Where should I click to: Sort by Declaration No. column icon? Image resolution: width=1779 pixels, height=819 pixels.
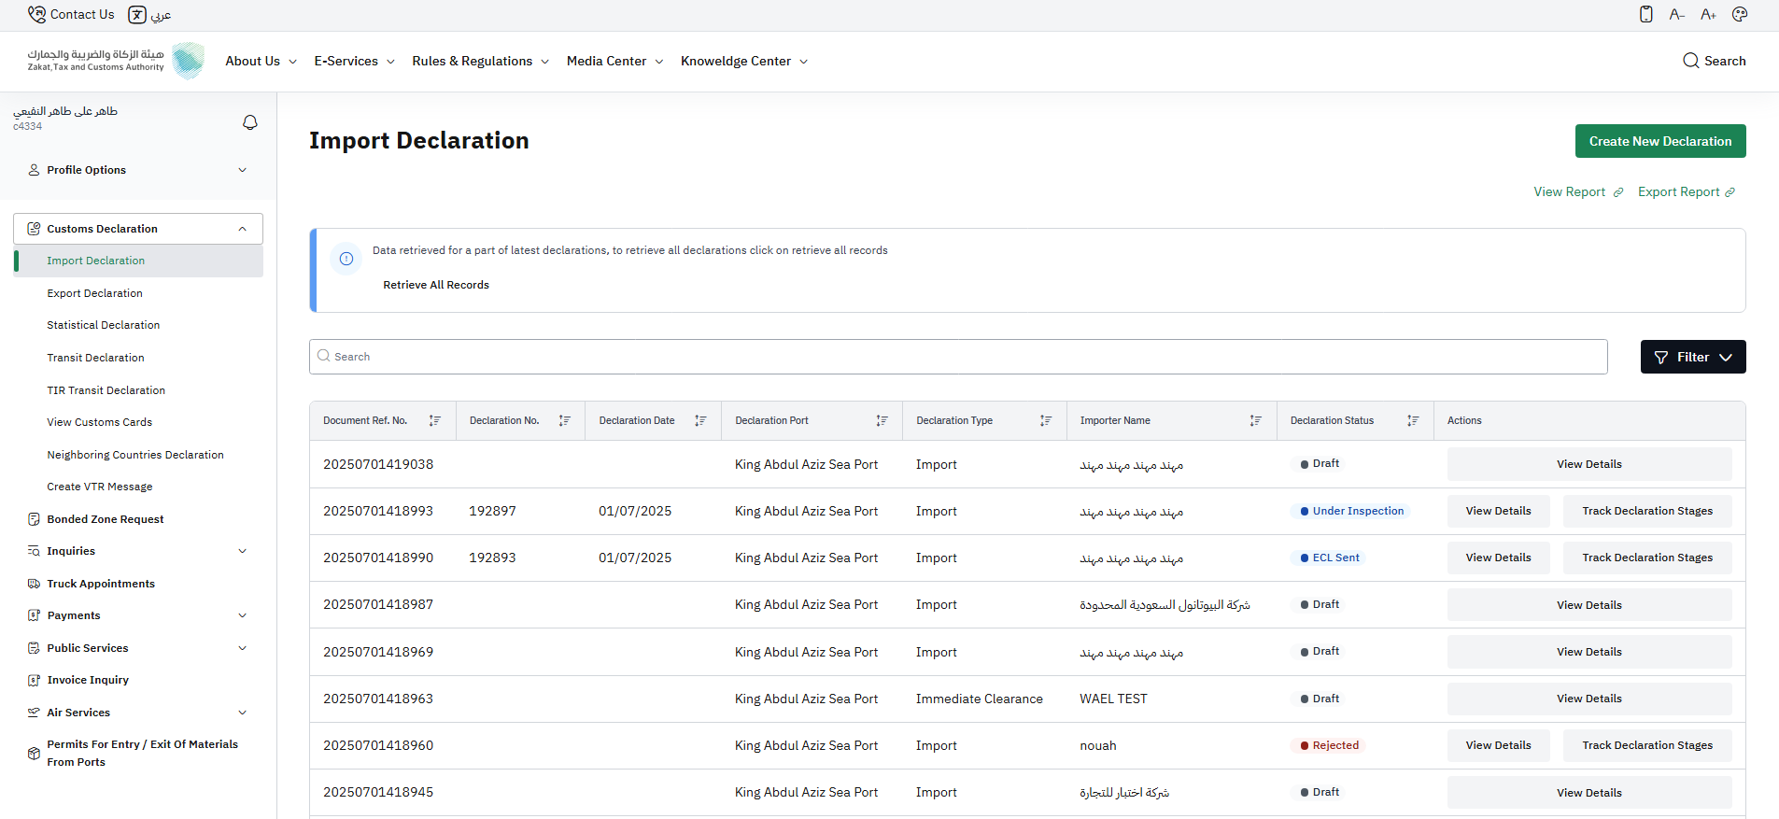565,421
